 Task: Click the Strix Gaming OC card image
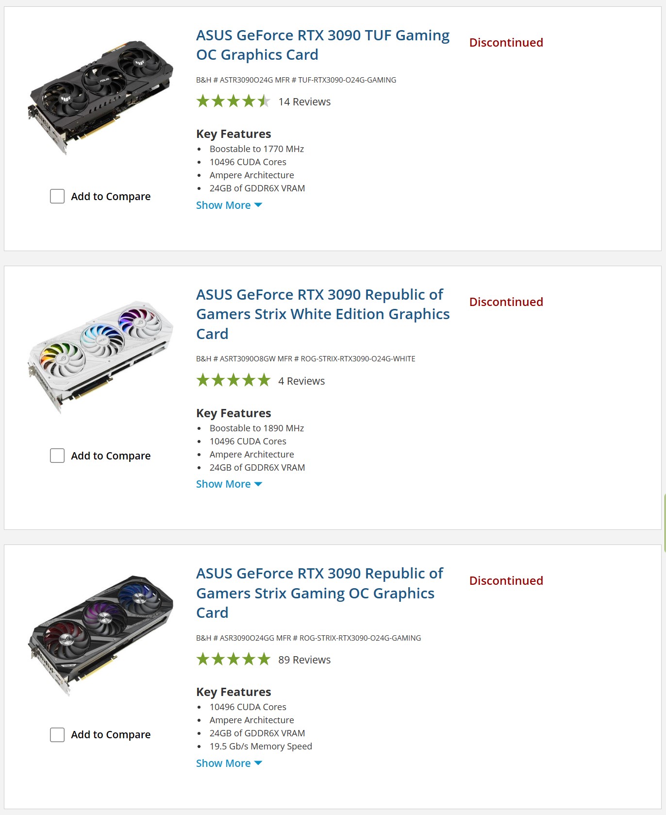(x=100, y=636)
